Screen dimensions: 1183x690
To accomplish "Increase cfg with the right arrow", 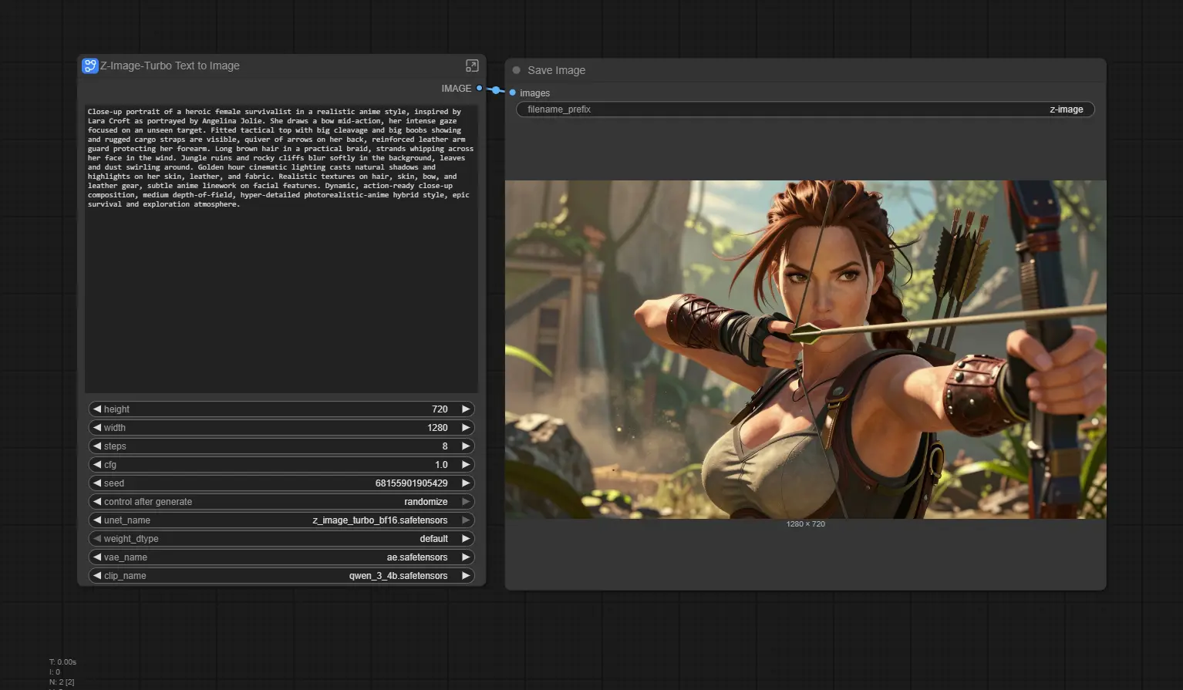I will [466, 465].
